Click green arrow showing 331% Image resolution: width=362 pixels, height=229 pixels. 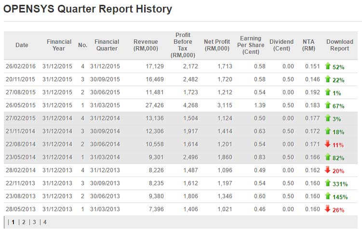[x=328, y=183]
